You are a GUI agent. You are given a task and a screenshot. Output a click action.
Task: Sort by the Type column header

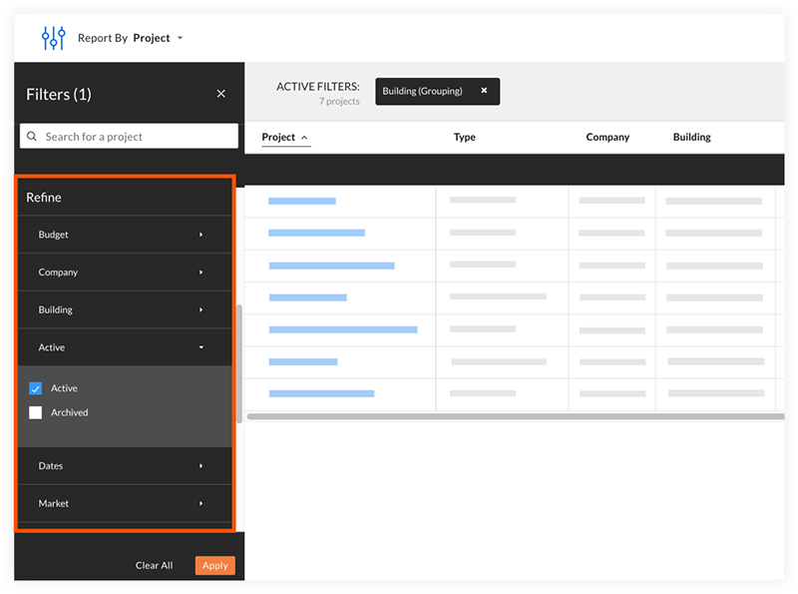coord(464,137)
